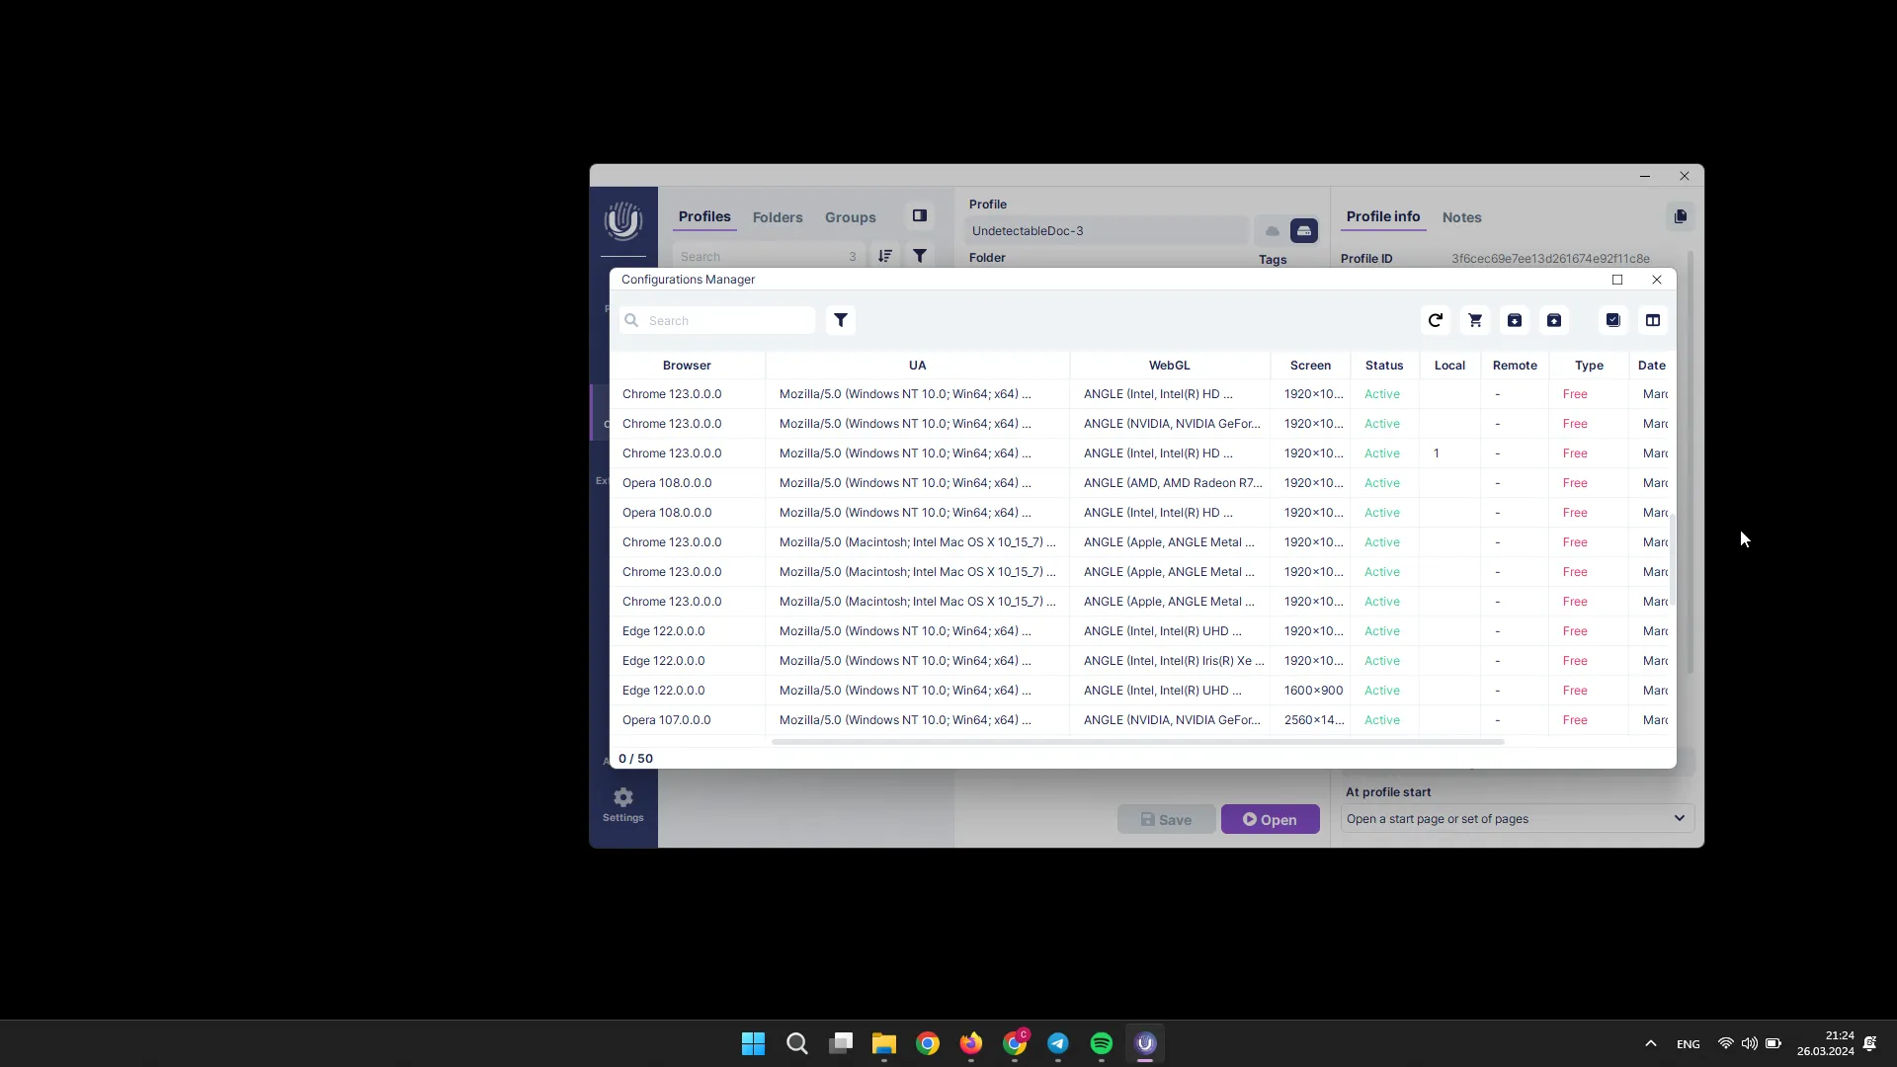Close the Configurations Manager dialog
Viewport: 1897px width, 1067px height.
tap(1657, 280)
